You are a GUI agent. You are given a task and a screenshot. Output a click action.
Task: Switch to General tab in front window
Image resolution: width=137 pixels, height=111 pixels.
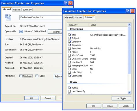pos(69,17)
